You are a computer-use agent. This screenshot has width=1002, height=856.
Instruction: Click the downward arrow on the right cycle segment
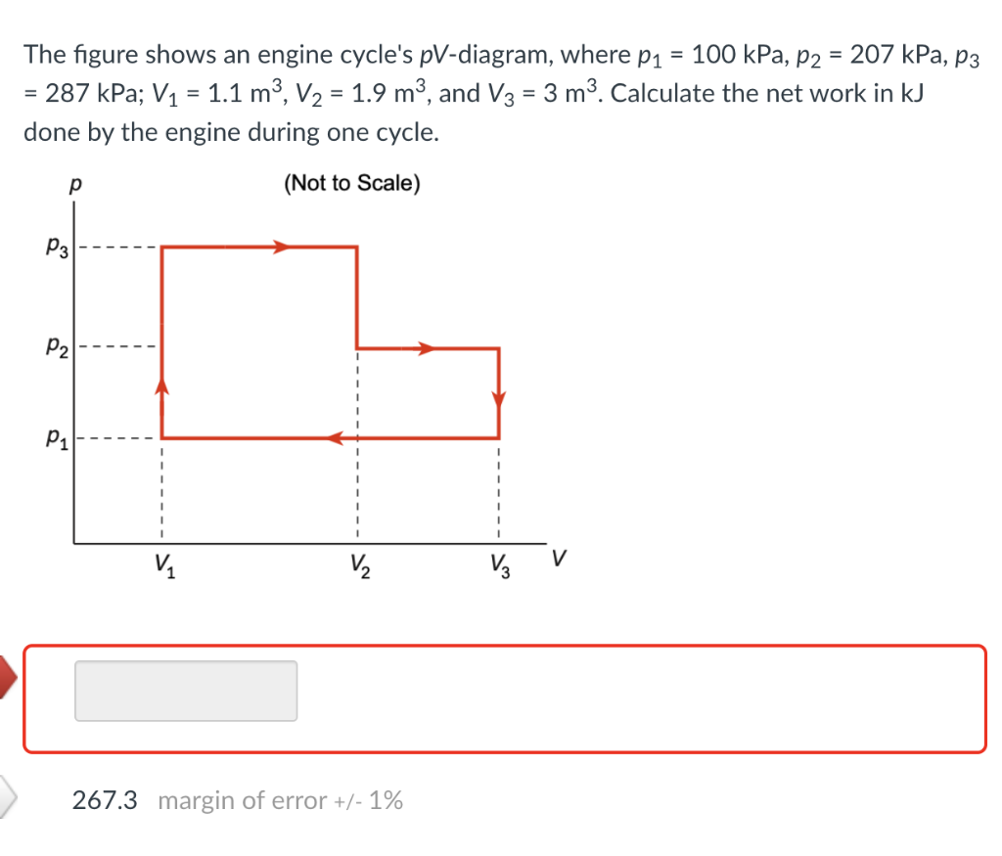pos(500,398)
